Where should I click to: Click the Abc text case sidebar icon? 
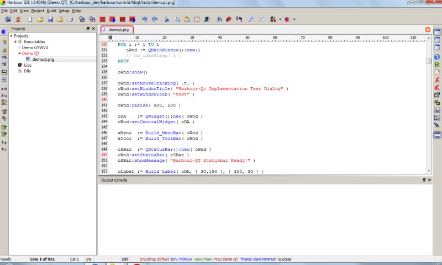point(4,102)
